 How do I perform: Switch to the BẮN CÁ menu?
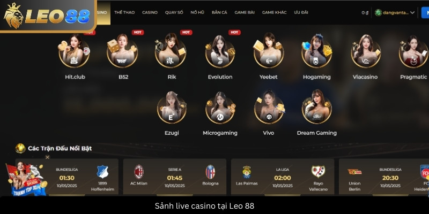point(219,12)
